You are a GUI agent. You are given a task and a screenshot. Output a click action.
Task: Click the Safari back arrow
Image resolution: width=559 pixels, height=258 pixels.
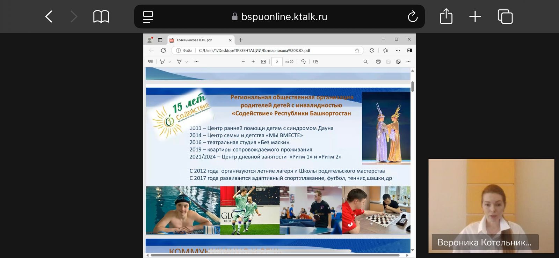pos(49,16)
